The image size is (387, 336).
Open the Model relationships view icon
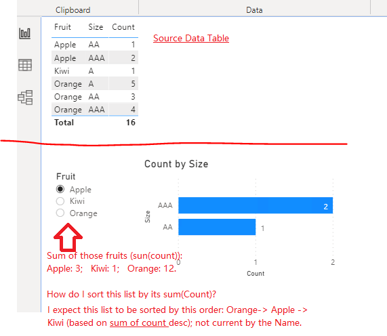click(25, 98)
